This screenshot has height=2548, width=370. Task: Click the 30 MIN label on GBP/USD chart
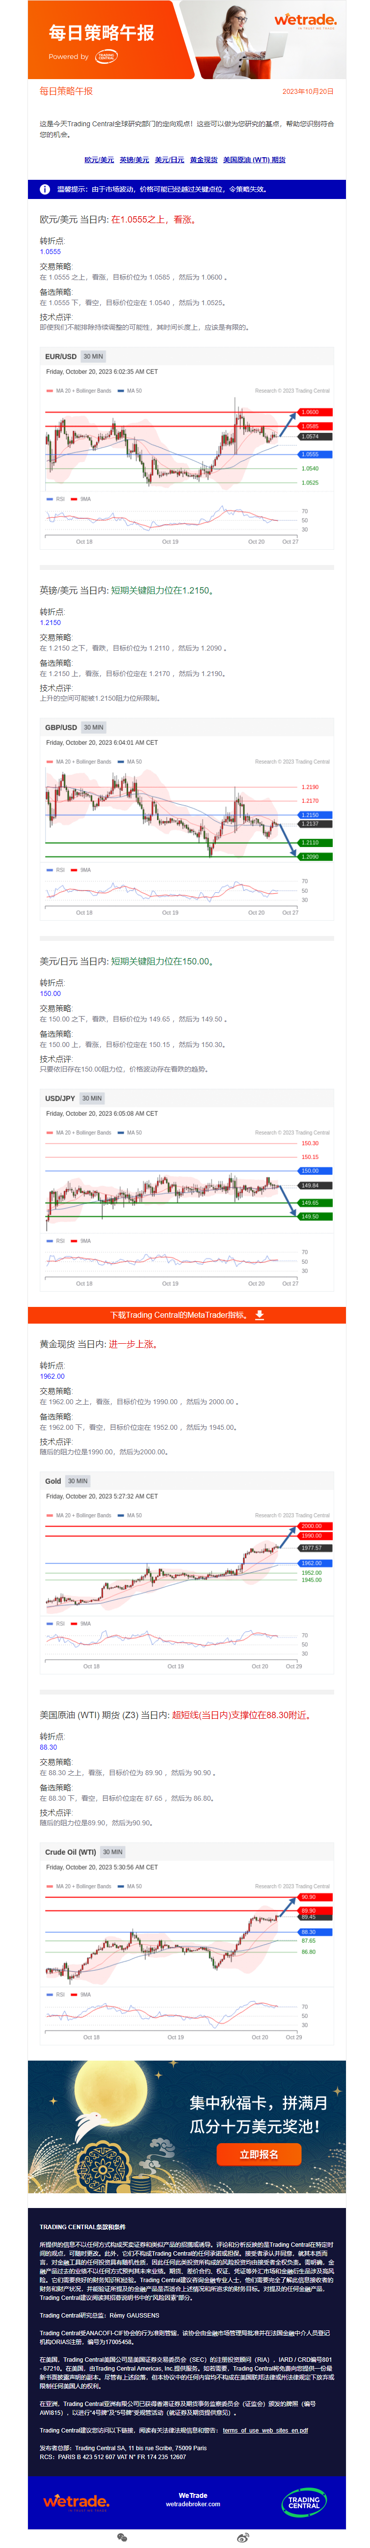(94, 727)
